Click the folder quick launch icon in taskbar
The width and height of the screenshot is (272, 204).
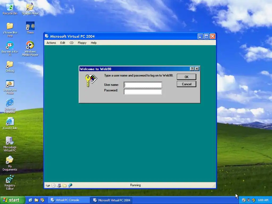[x=36, y=200]
